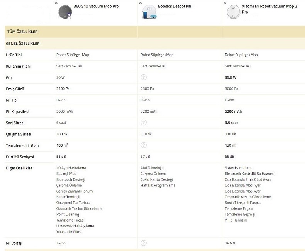Screen dimensions: 305x251
Task: Open the Ecovacs Deebot N8 product image
Action: coord(149,12)
